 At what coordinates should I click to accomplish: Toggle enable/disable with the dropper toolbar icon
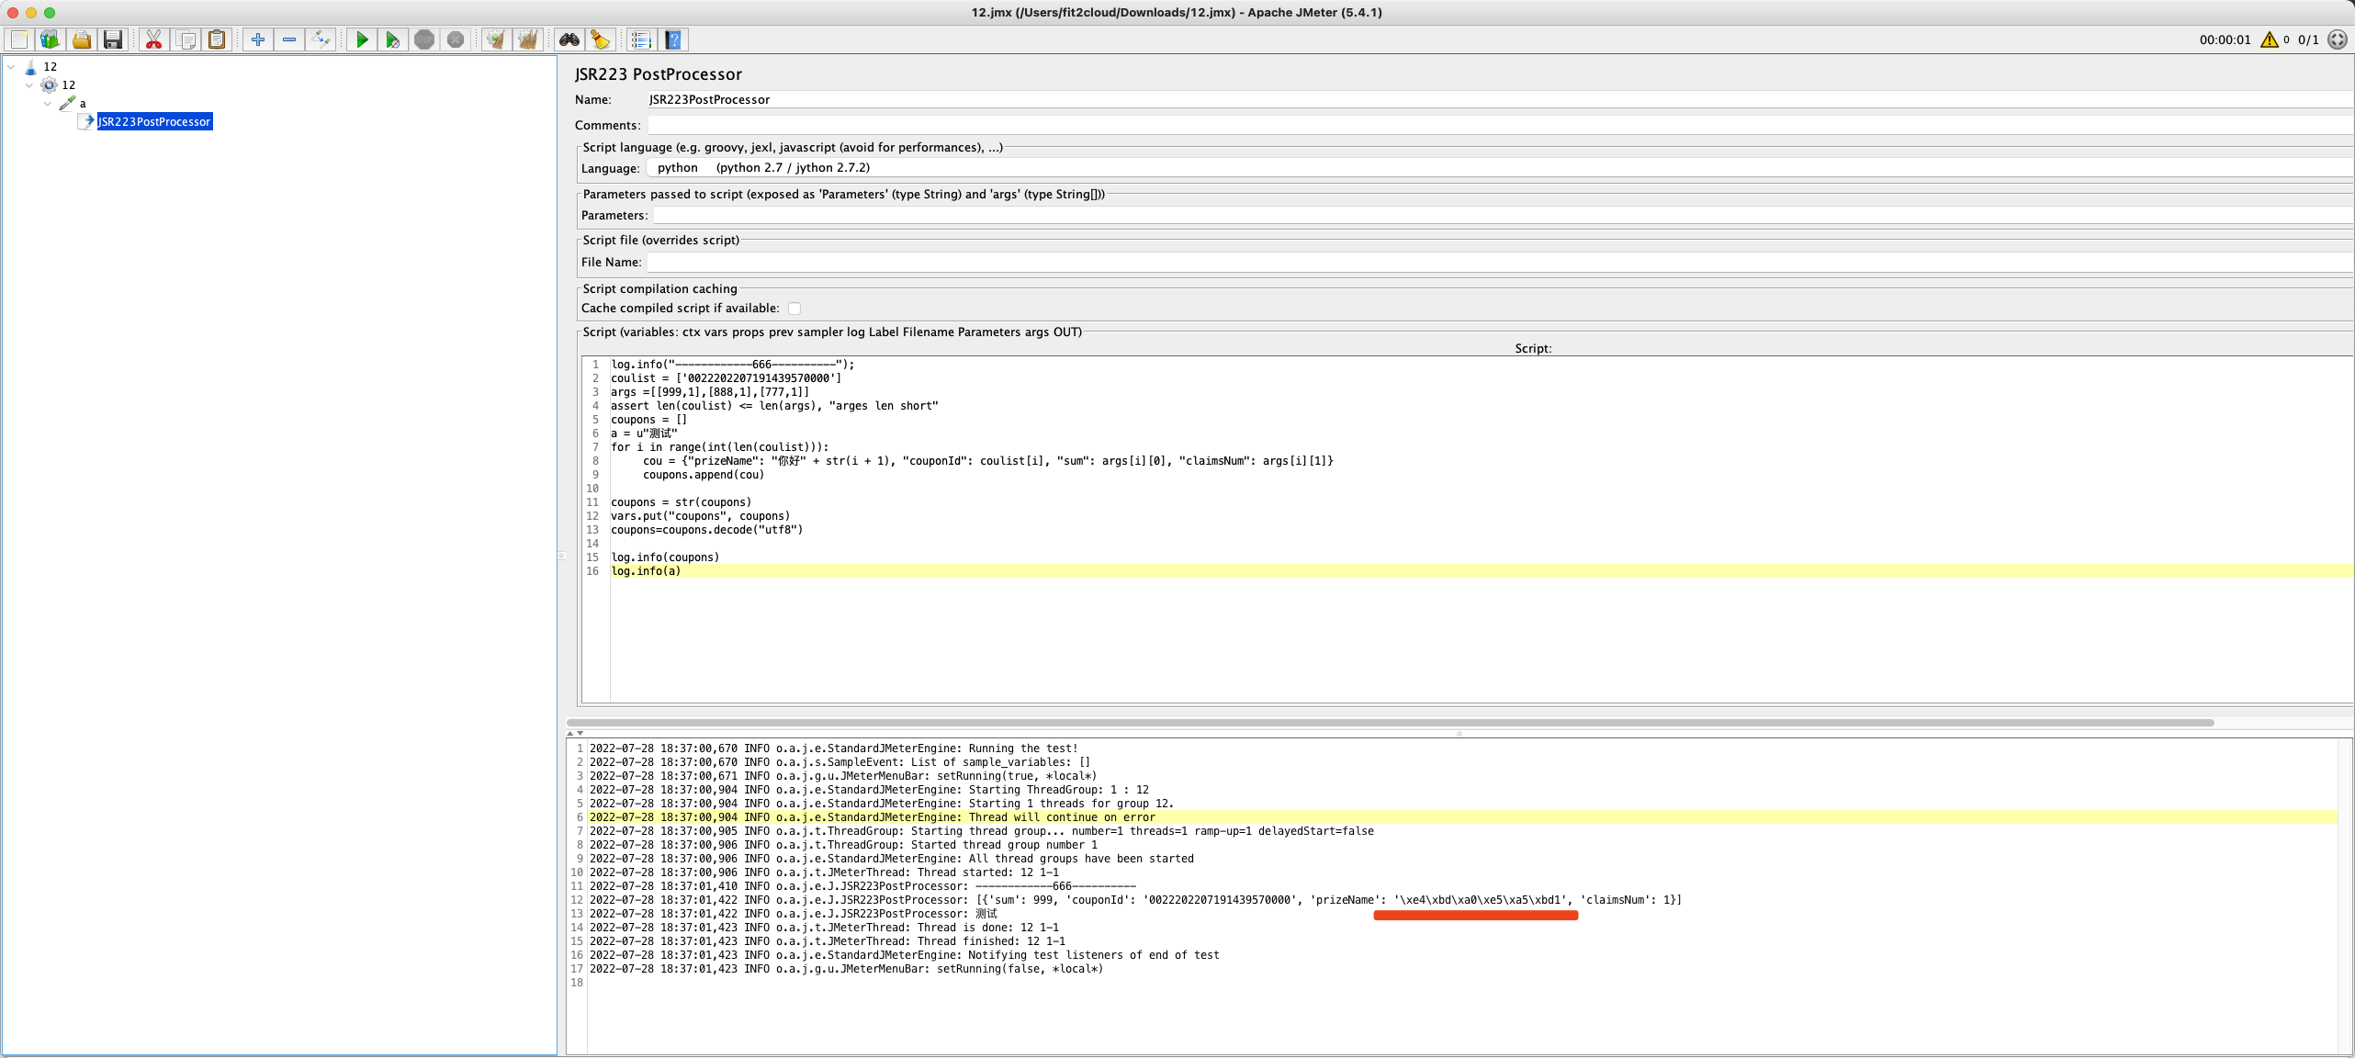tap(320, 39)
